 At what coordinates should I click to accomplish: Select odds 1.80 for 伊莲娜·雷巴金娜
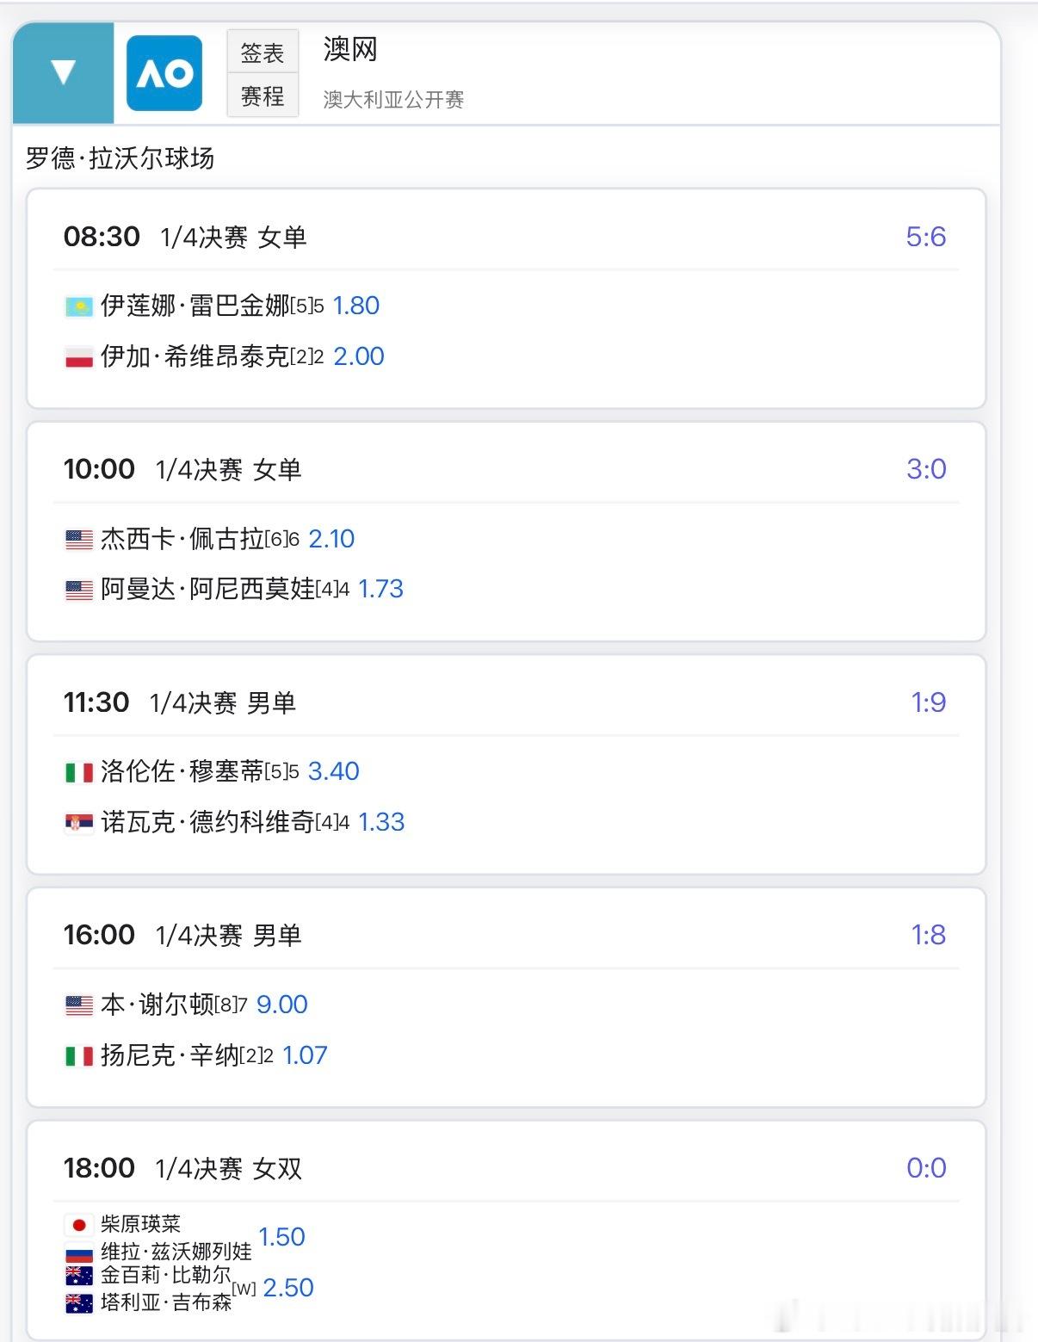point(356,306)
